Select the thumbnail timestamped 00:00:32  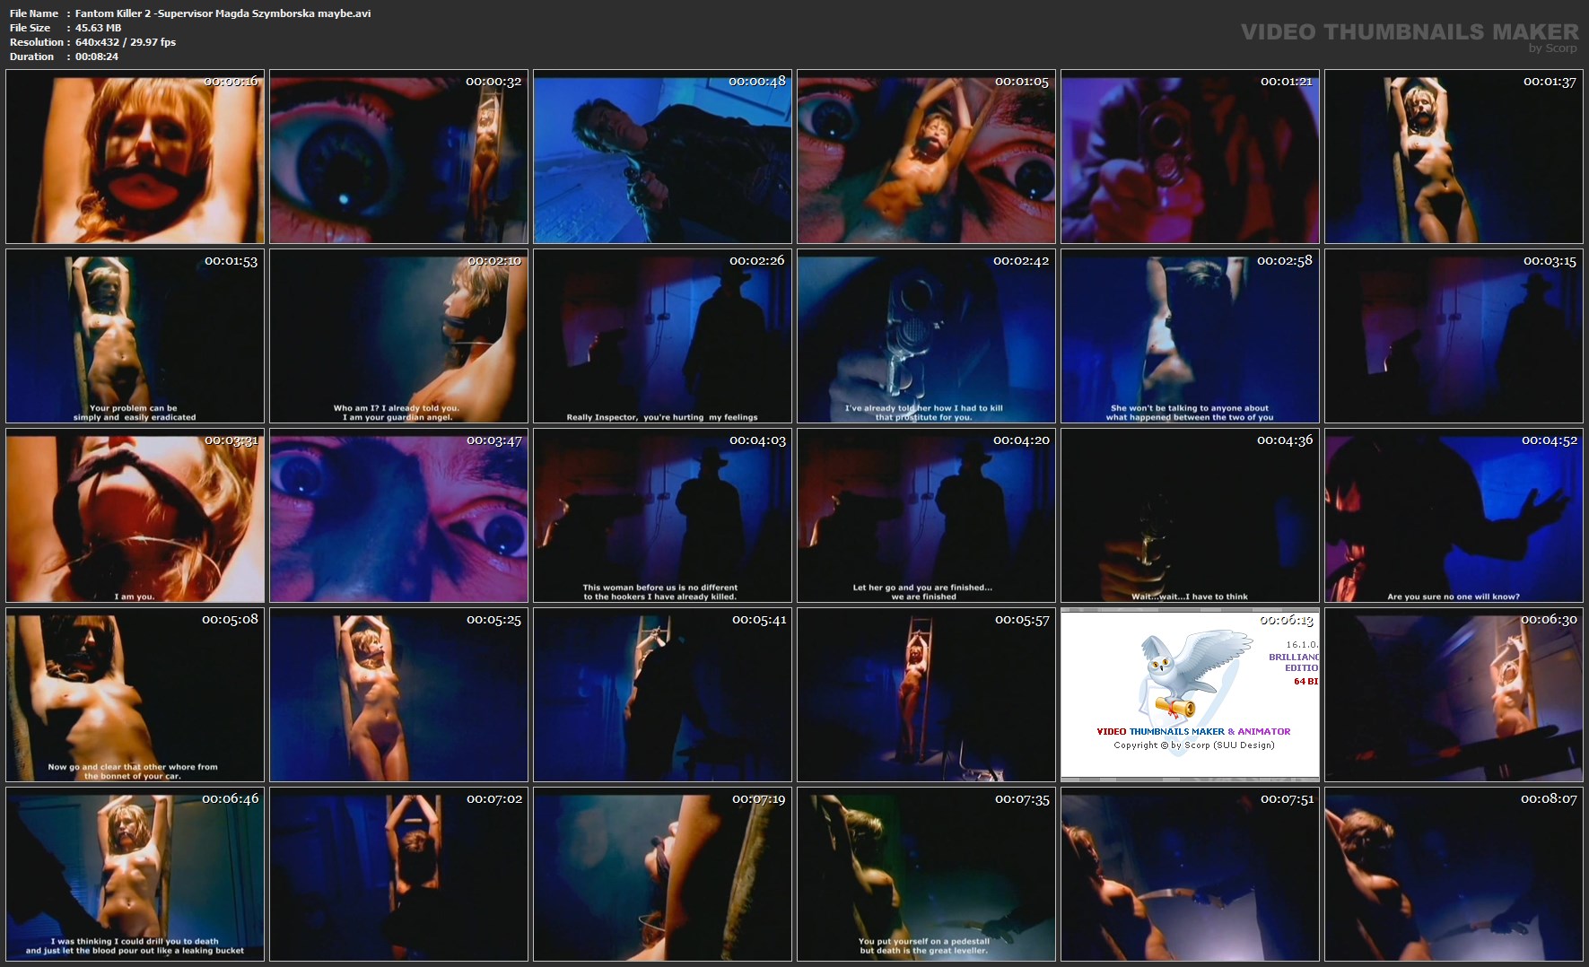pyautogui.click(x=399, y=157)
